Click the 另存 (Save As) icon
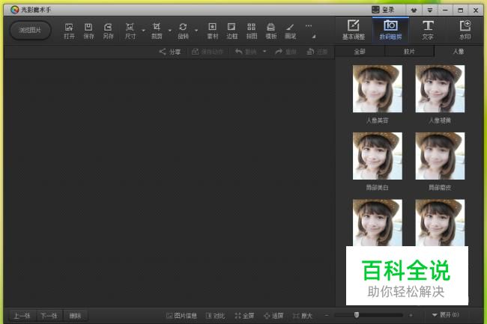 [108, 30]
